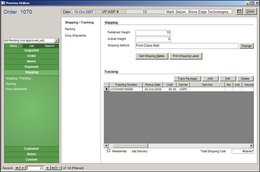Viewport: 260px width, 172px height.
Task: Click Delete tracking button
Action: point(245,79)
